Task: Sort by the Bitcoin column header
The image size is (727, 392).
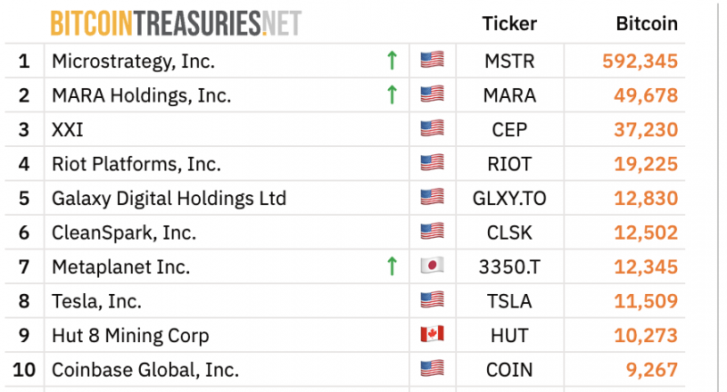Action: tap(647, 24)
